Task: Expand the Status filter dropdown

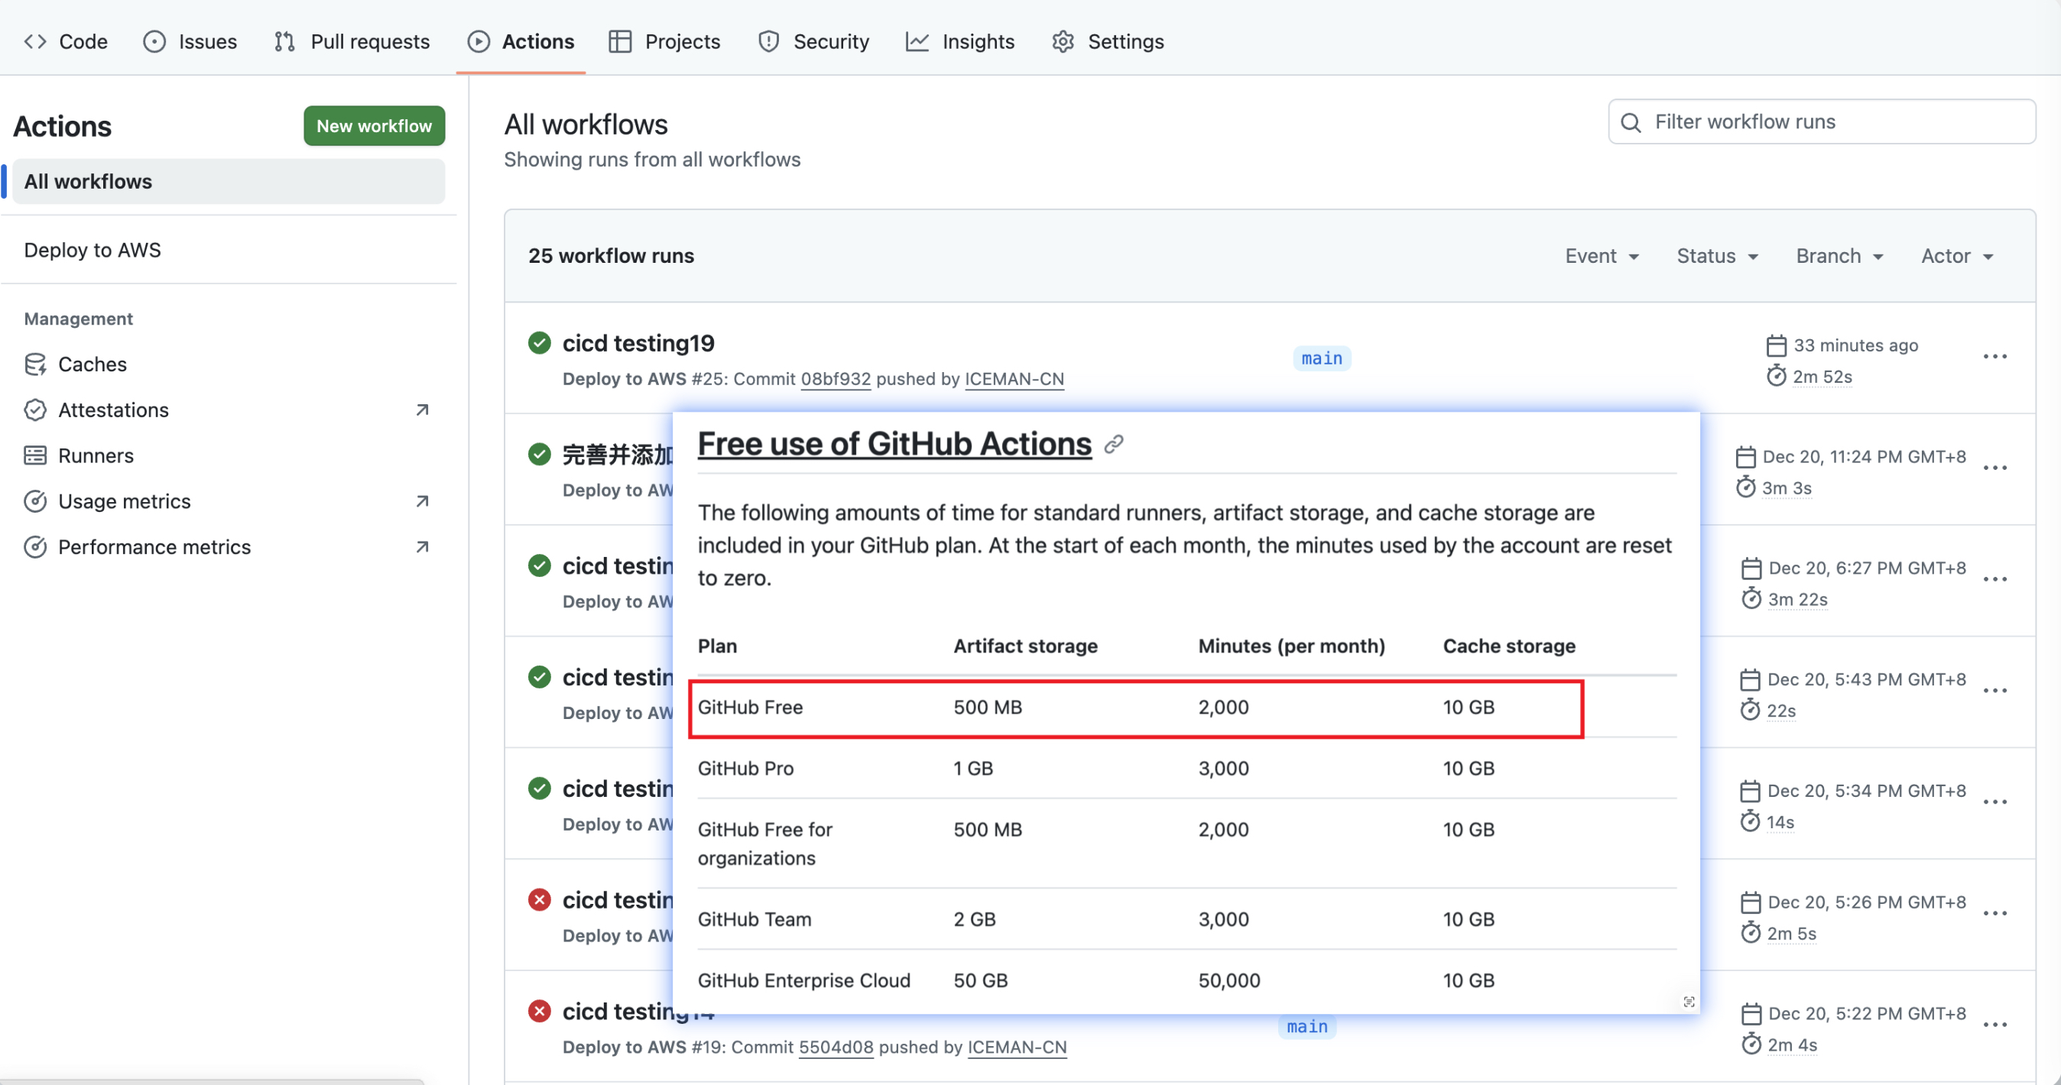Action: (x=1717, y=256)
